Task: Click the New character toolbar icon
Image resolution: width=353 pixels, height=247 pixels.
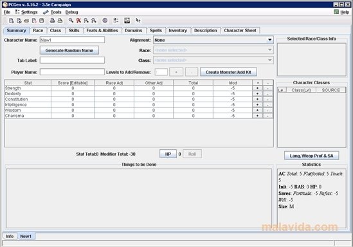Action: point(11,21)
